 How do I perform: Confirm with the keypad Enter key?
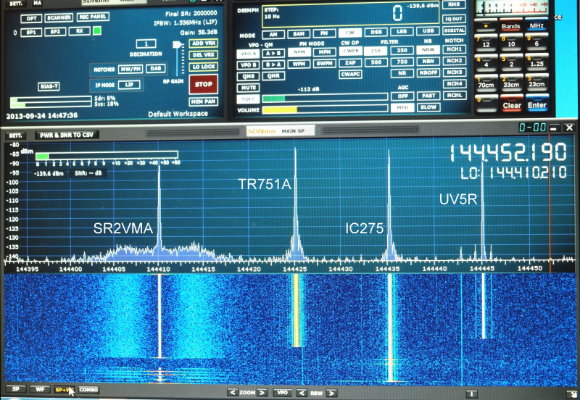(x=537, y=105)
